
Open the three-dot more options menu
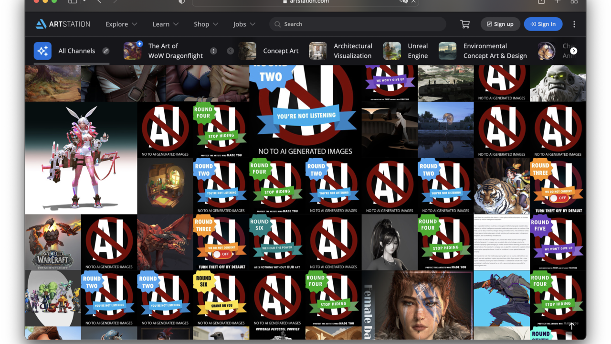click(x=574, y=24)
